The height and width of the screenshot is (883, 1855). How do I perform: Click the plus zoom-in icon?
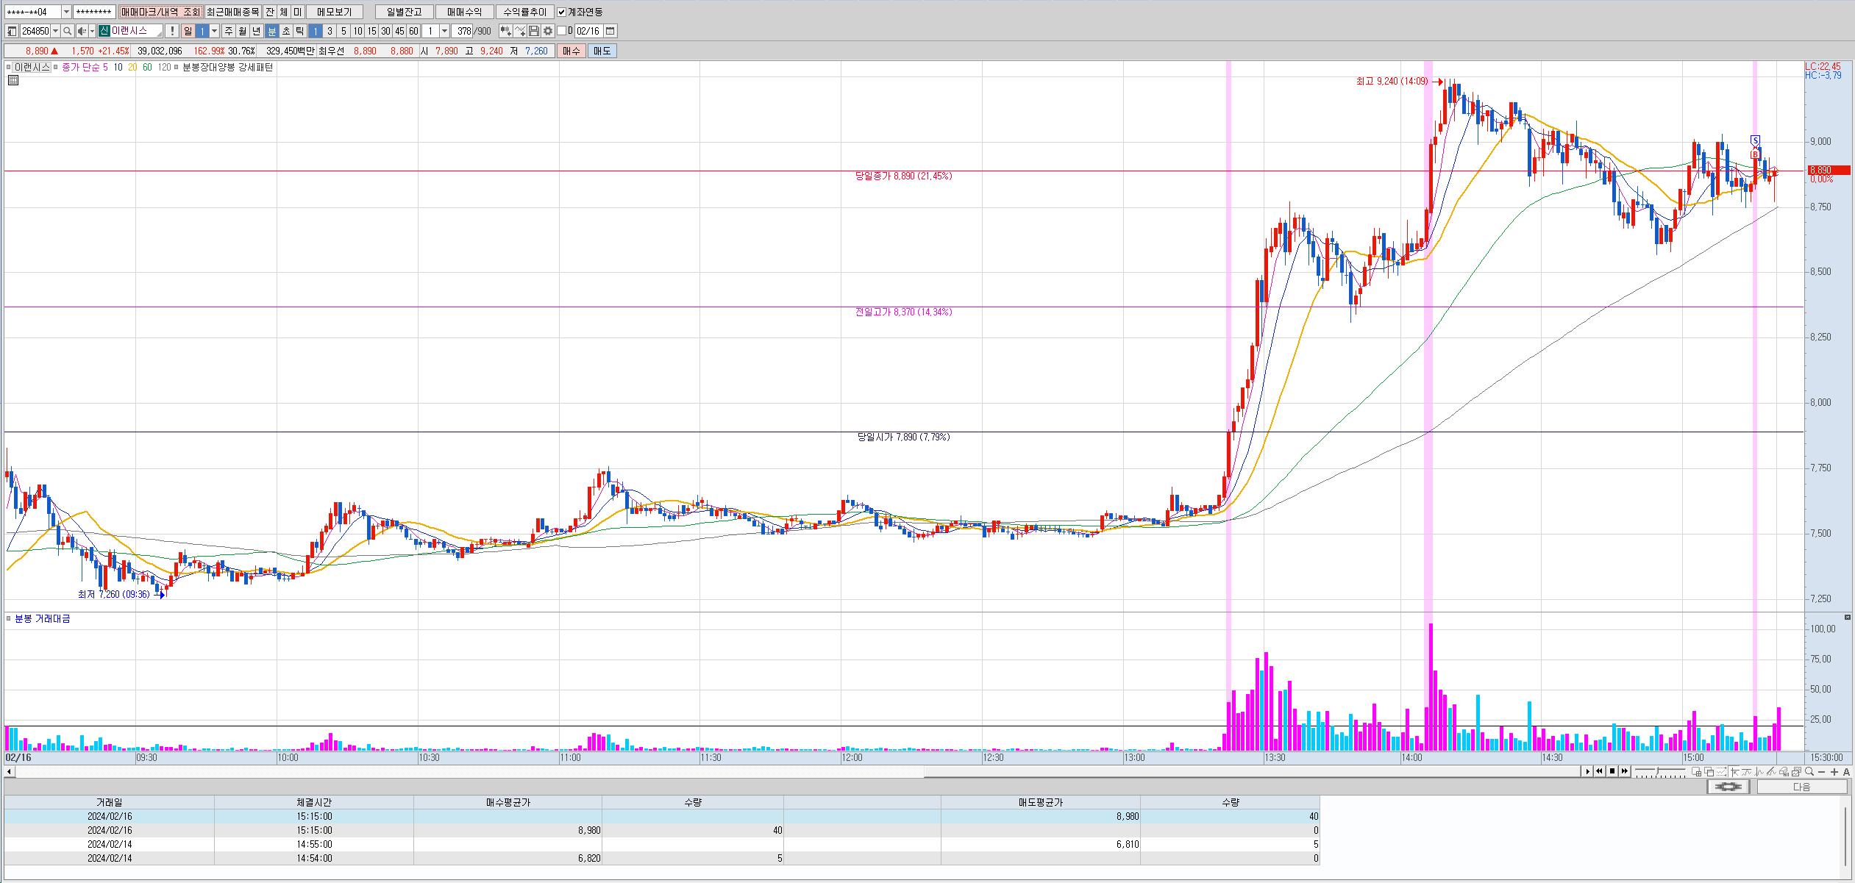(x=1834, y=771)
